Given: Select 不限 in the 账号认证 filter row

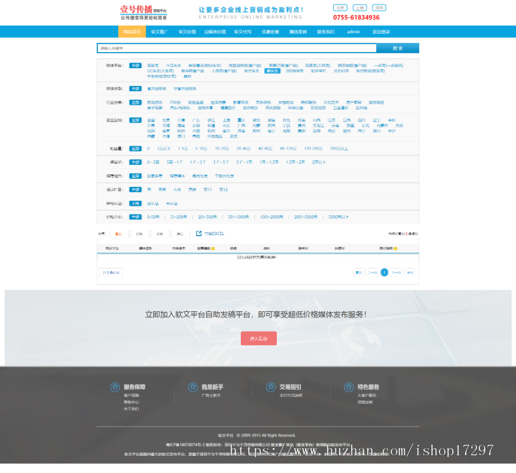Looking at the screenshot, I should (135, 204).
